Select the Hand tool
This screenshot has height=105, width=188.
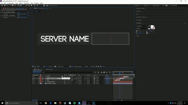[5, 6]
